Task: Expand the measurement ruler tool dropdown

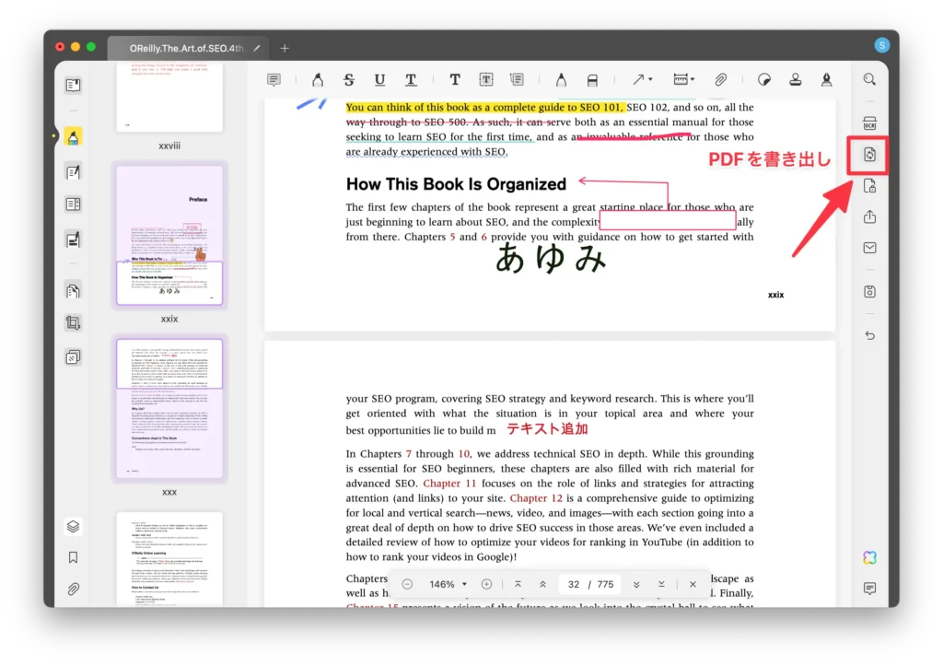Action: pos(683,80)
